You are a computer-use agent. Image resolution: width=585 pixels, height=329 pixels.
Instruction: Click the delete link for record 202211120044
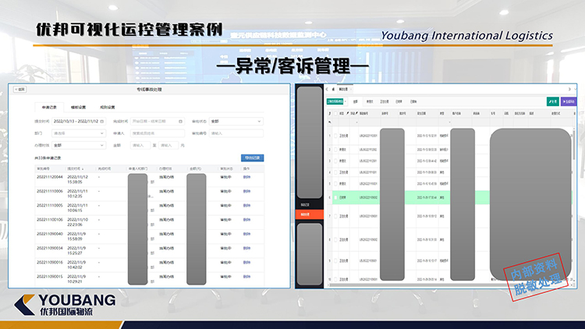pos(246,177)
